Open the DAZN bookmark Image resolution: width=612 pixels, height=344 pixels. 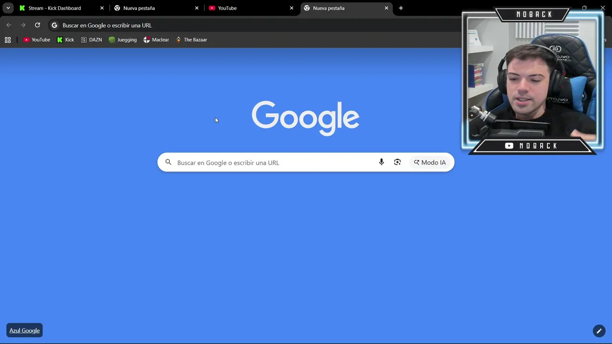coord(91,40)
